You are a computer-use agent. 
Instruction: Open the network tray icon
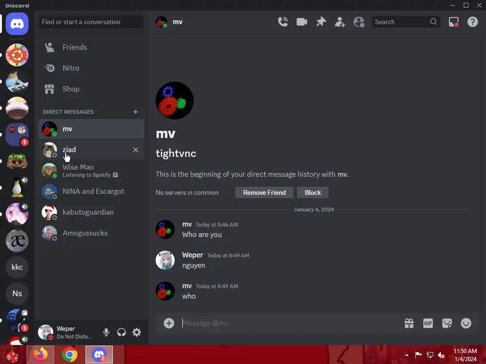pyautogui.click(x=430, y=355)
